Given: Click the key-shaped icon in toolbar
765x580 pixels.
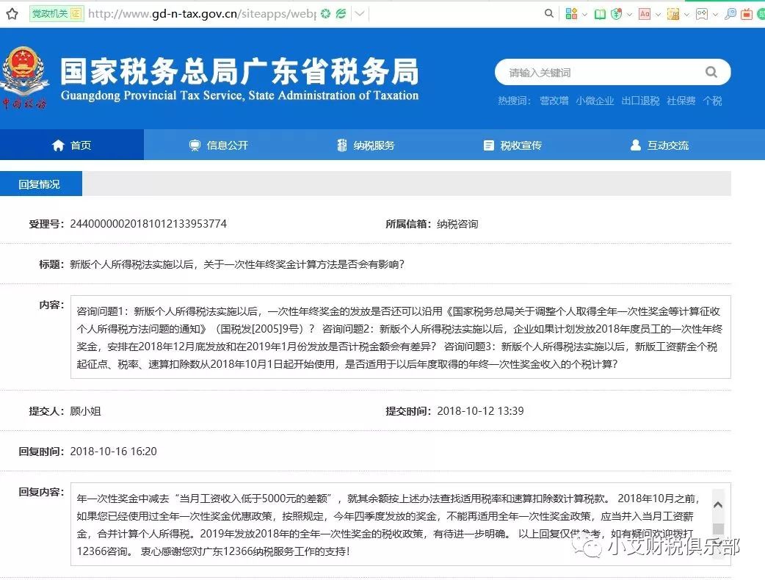Looking at the screenshot, I should point(730,14).
